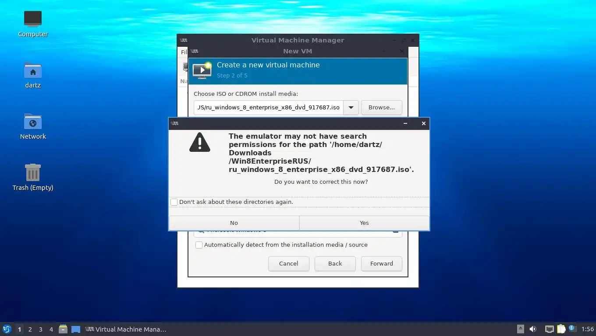
Task: Click the Browse... button in New VM
Action: click(381, 107)
